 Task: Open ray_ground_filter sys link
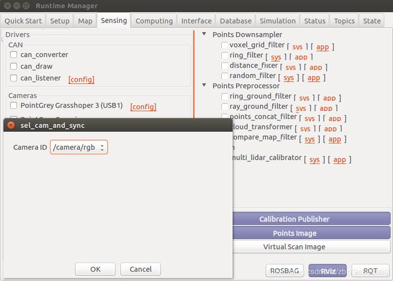(x=300, y=108)
